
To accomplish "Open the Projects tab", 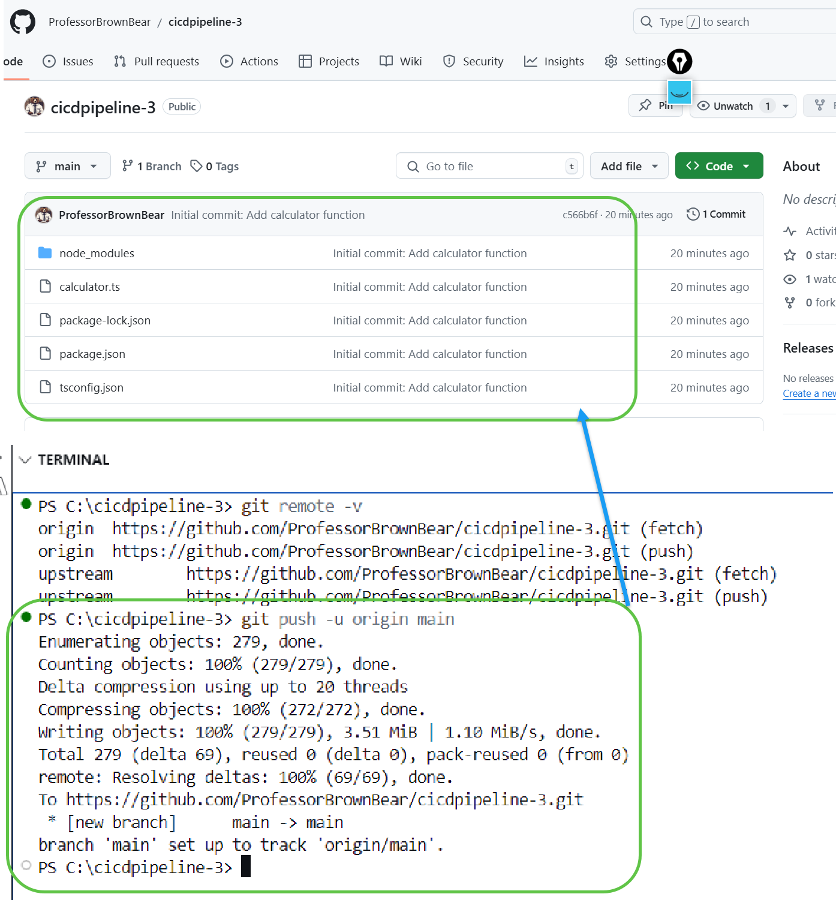I will point(329,61).
